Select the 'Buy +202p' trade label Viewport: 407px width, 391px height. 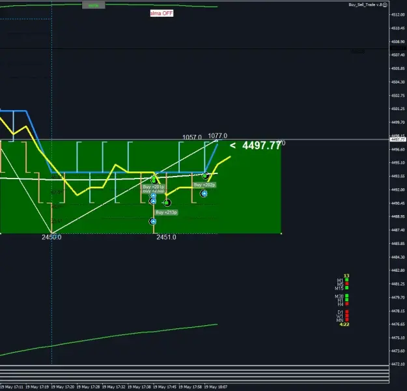(x=204, y=184)
